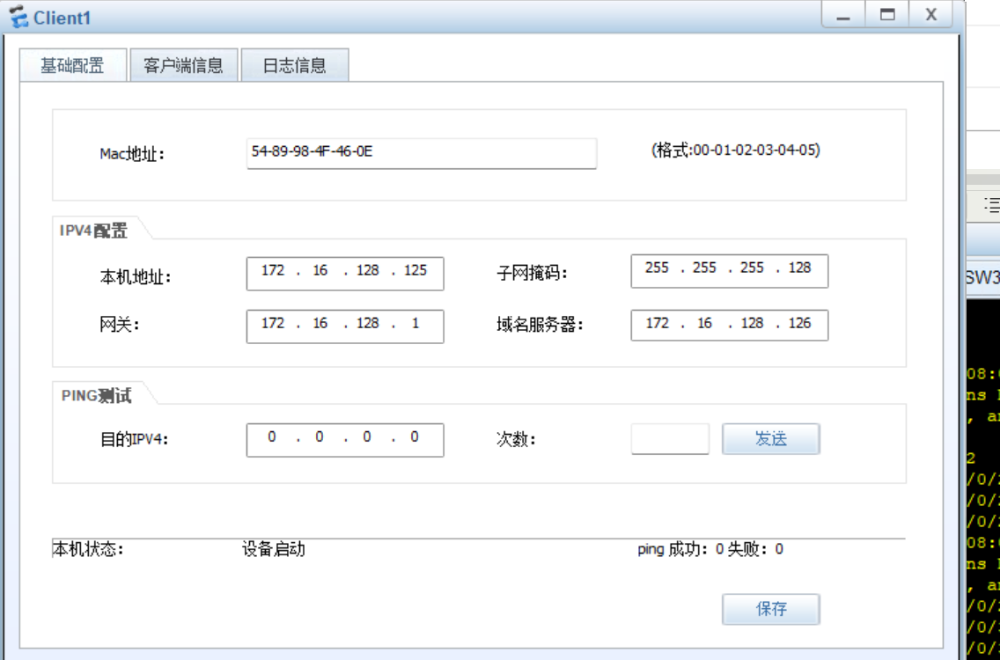Click the Client1 app icon in title bar
Viewport: 1000px width, 660px height.
(18, 17)
